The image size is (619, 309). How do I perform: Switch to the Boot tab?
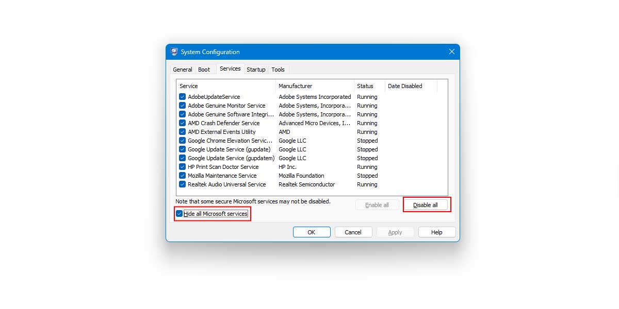[204, 70]
